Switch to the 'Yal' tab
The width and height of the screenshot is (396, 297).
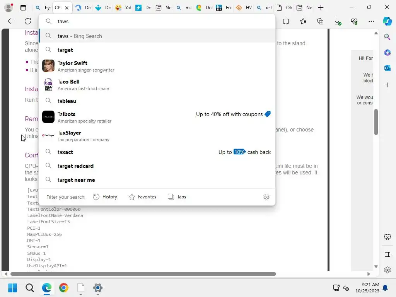[123, 8]
